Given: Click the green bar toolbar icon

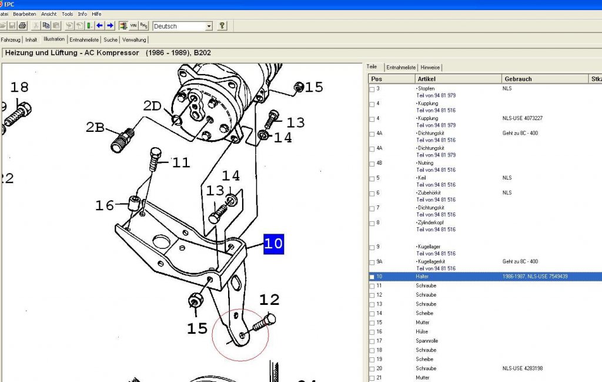Looking at the screenshot, I should [89, 26].
